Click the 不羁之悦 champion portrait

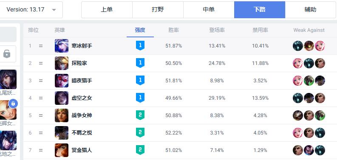coord(62,133)
